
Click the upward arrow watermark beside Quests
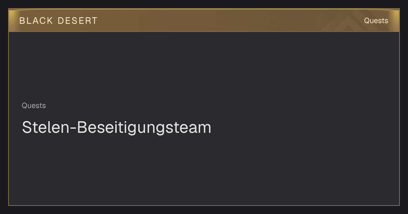pyautogui.click(x=350, y=21)
